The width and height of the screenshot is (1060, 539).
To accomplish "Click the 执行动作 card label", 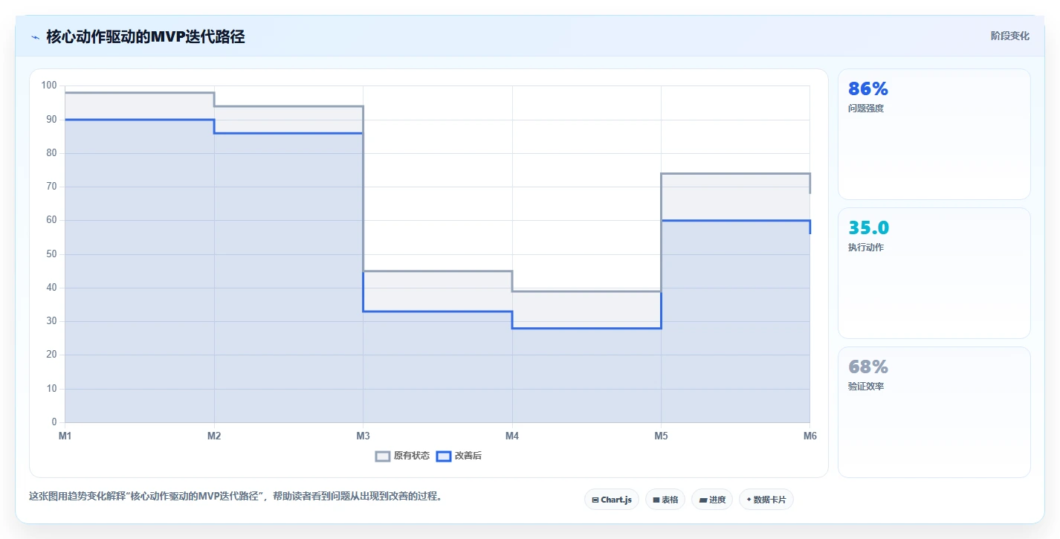I will [x=866, y=248].
